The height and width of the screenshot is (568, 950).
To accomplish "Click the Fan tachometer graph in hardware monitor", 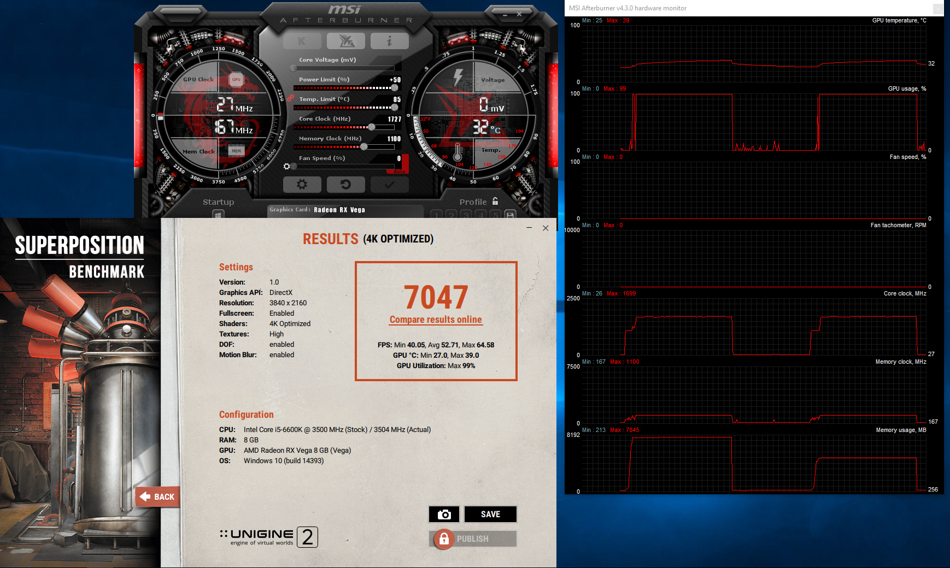I will 754,258.
